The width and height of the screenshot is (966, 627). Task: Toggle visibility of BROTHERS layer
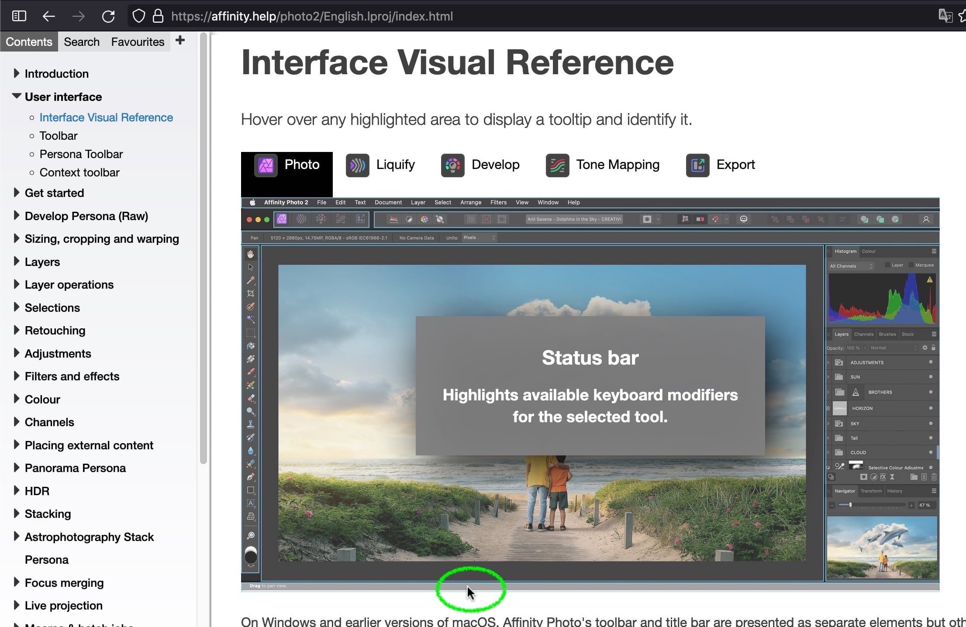tap(931, 392)
